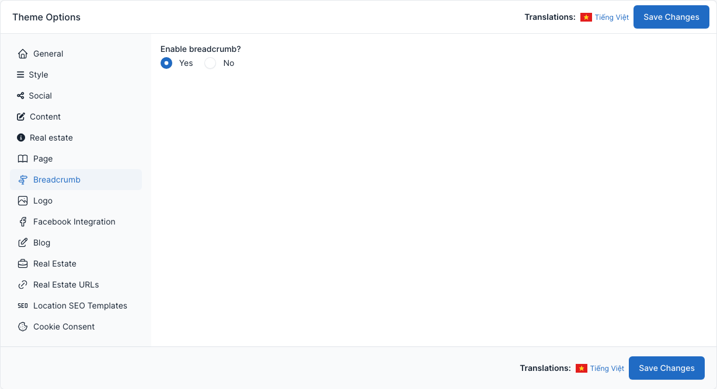Click the briefcase icon beside Real Estate
This screenshot has width=717, height=389.
pos(23,264)
